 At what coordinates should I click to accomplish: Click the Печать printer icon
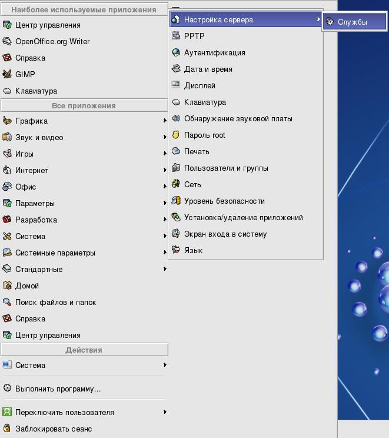tap(176, 151)
